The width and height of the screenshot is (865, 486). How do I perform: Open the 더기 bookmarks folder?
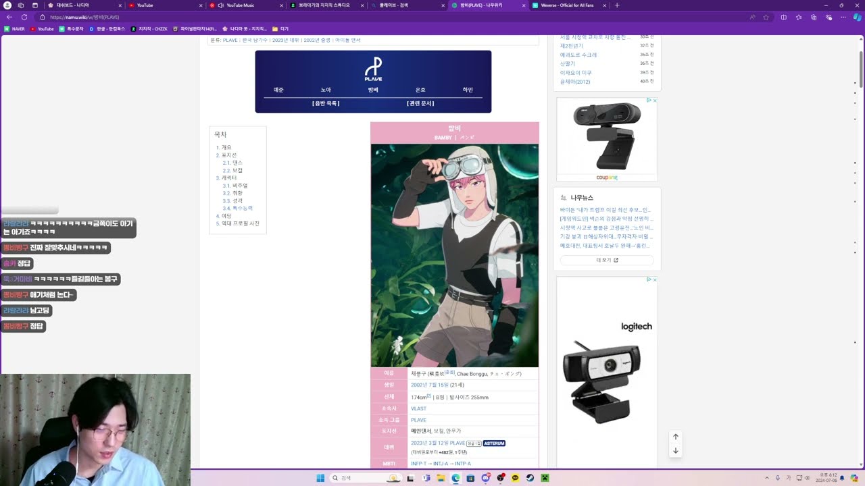tap(280, 29)
